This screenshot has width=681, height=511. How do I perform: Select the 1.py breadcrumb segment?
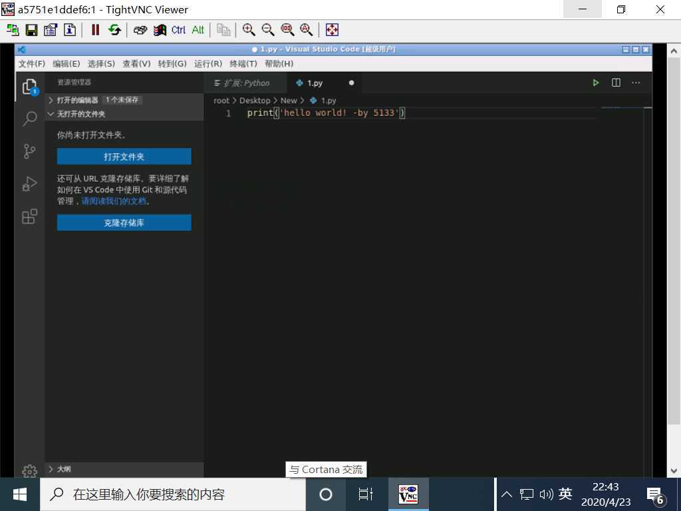(323, 100)
